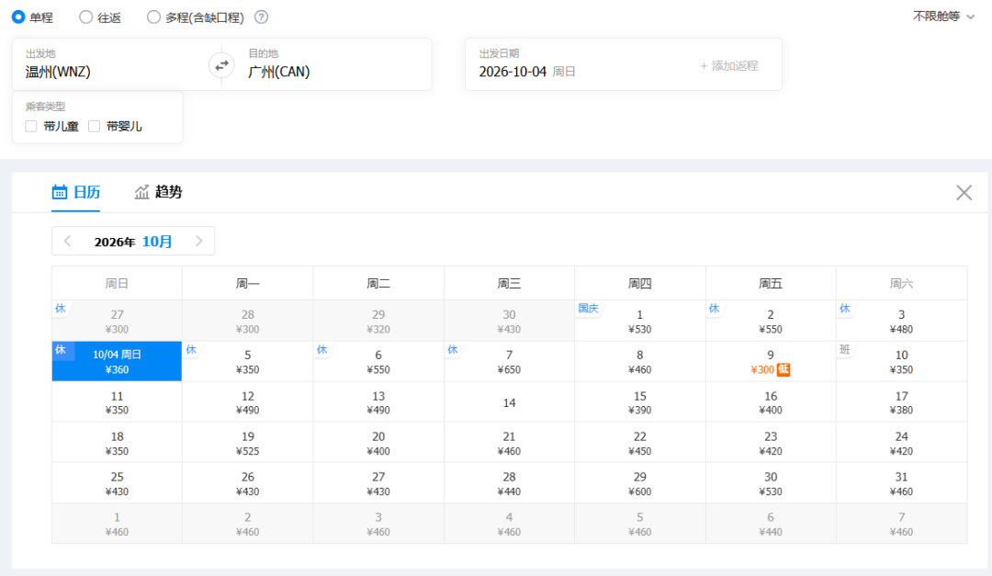992x576 pixels.
Task: Select September 29 priced ¥320
Action: pos(378,321)
